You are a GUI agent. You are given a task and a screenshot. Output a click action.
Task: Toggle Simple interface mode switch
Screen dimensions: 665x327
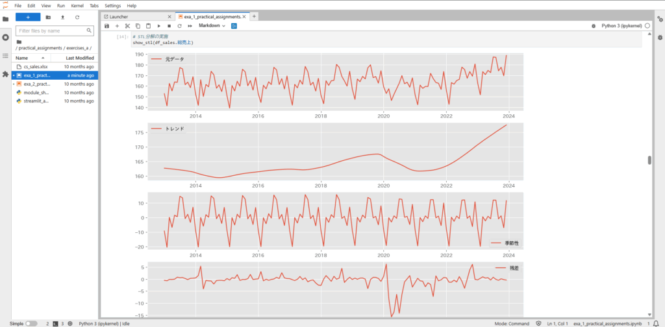31,323
